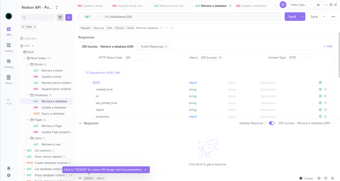Switch to the Request tab
The image size is (340, 181).
click(85, 28)
